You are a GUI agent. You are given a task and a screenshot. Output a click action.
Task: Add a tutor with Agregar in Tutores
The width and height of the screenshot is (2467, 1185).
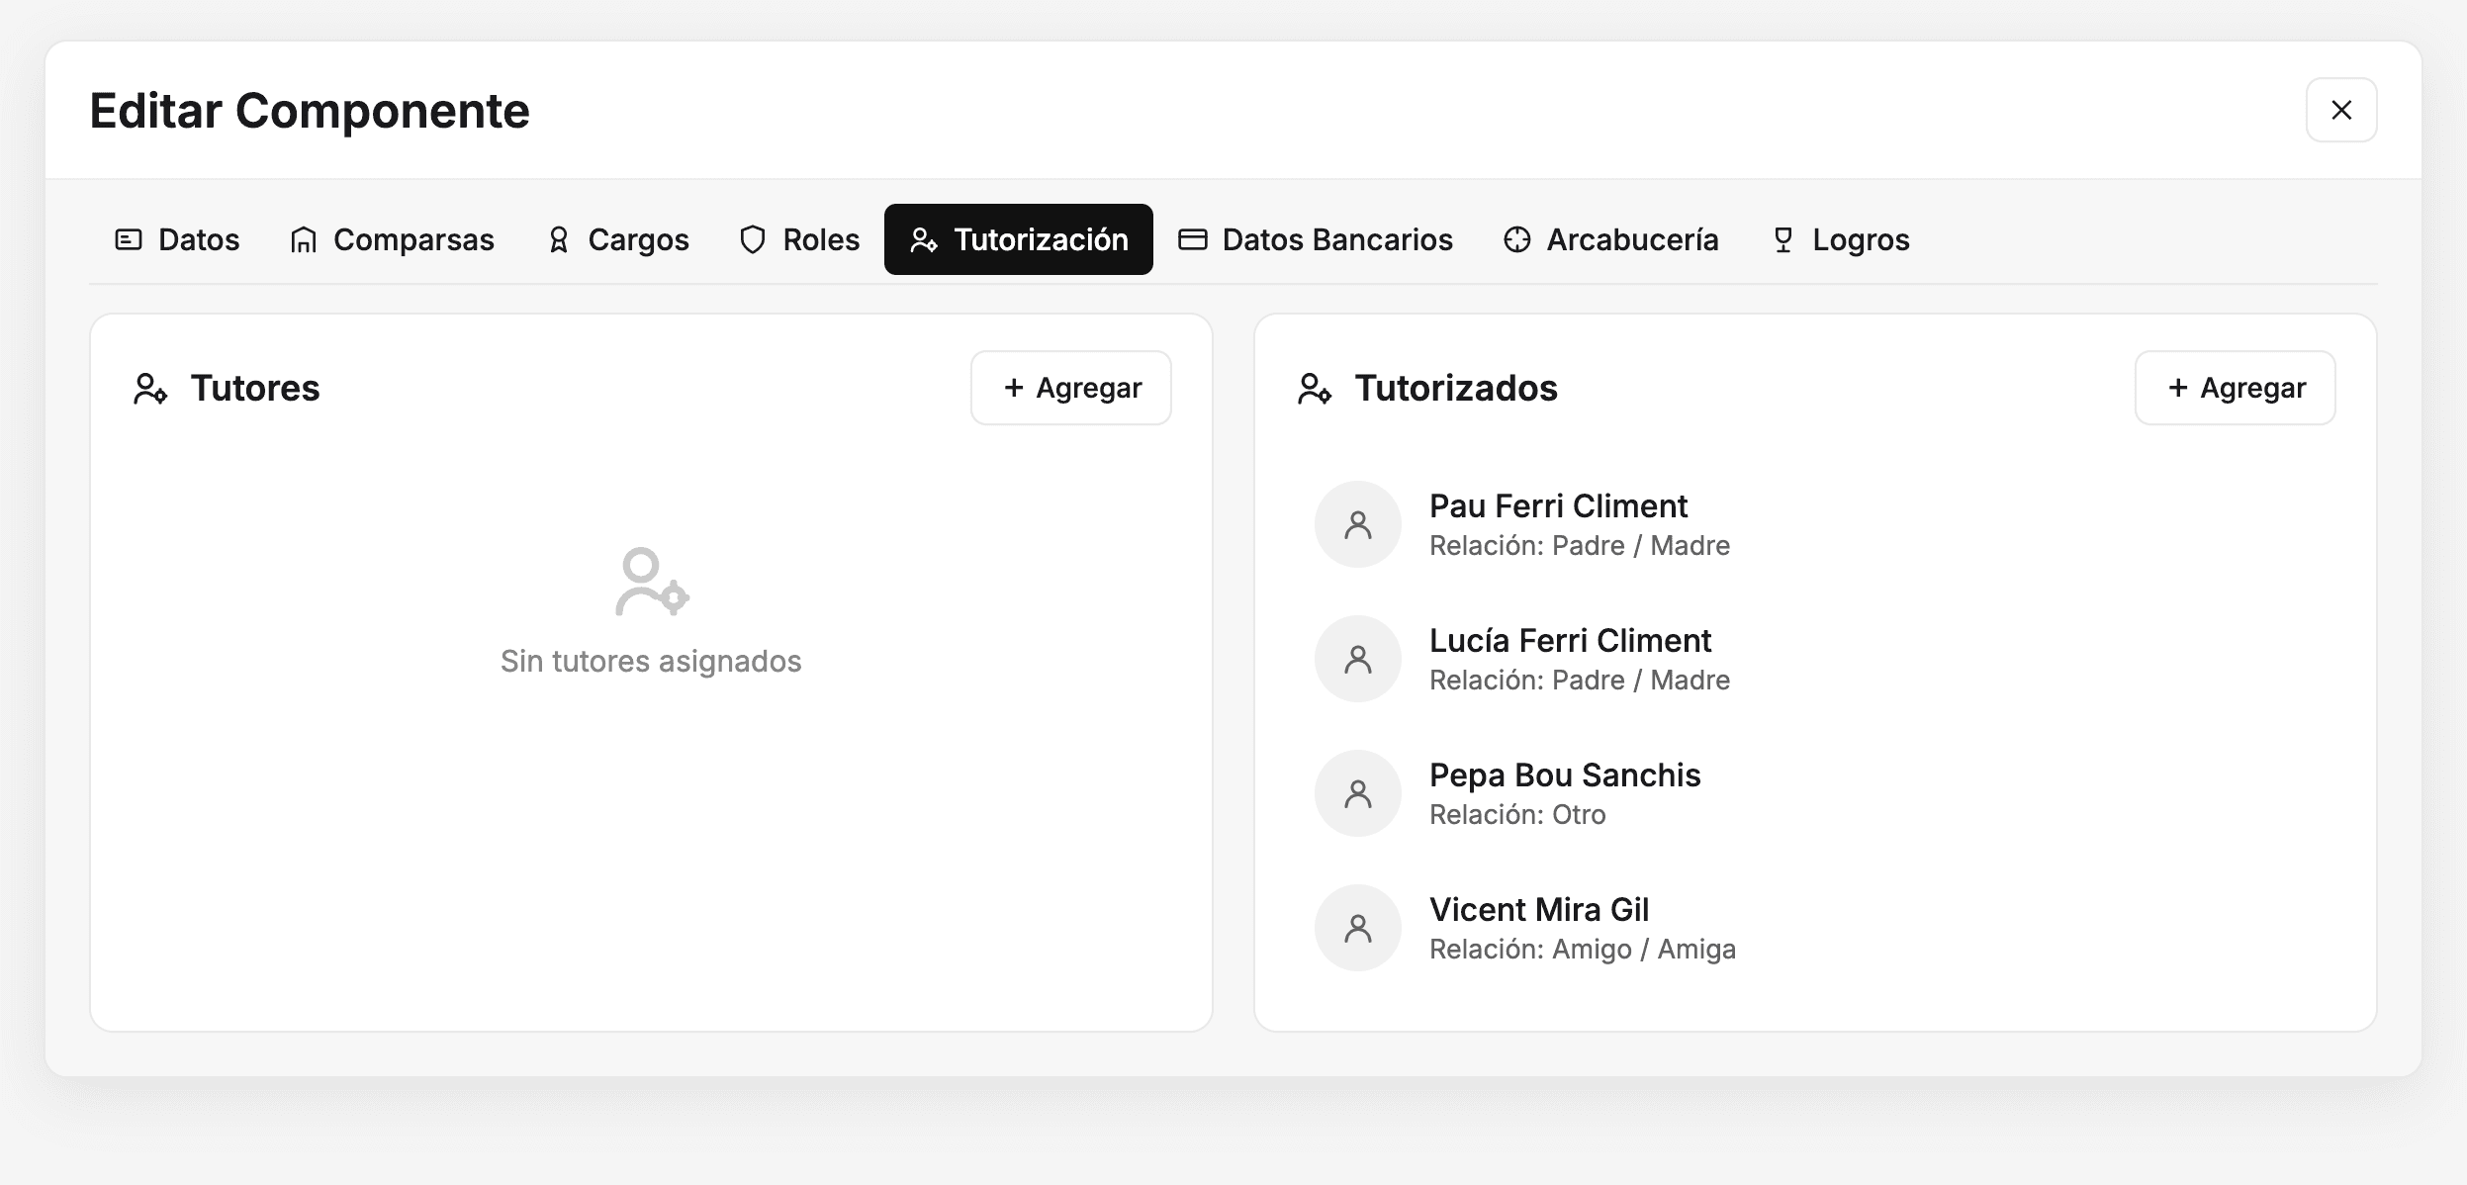(x=1071, y=388)
